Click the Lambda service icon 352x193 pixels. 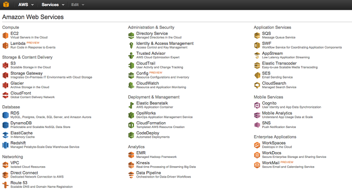(5, 45)
